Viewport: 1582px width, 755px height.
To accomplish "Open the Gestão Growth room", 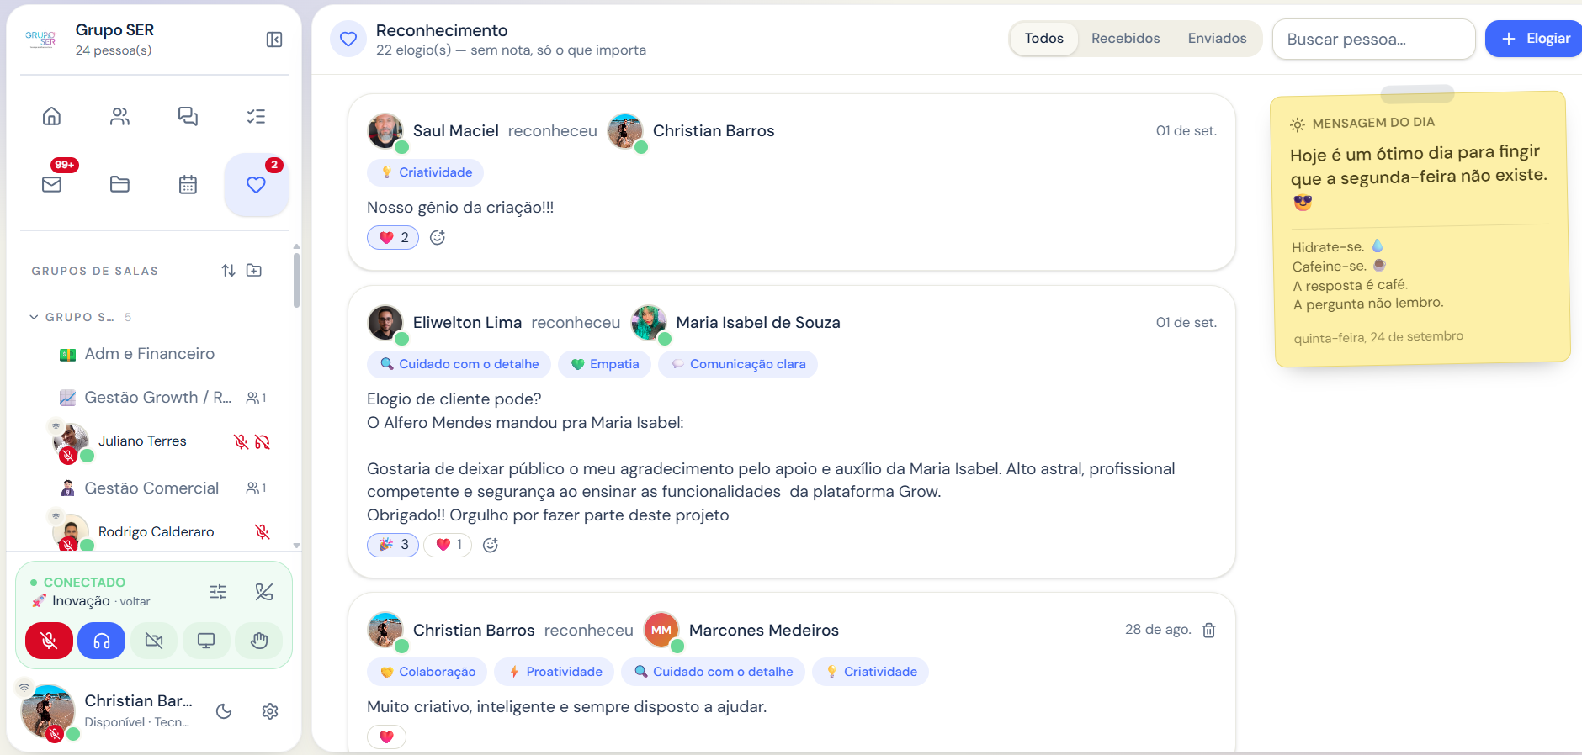I will pos(158,398).
